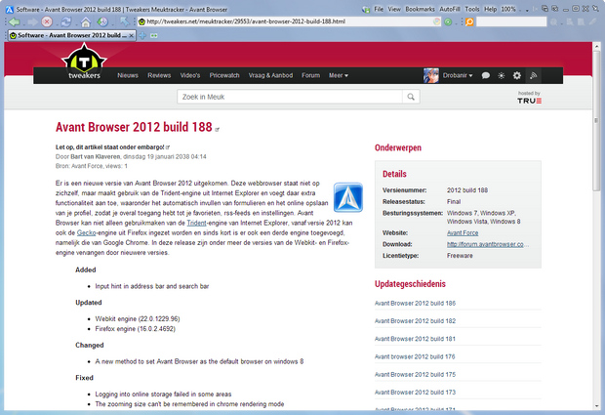
Task: Click the green double-arrow tab icon
Action: point(154,35)
